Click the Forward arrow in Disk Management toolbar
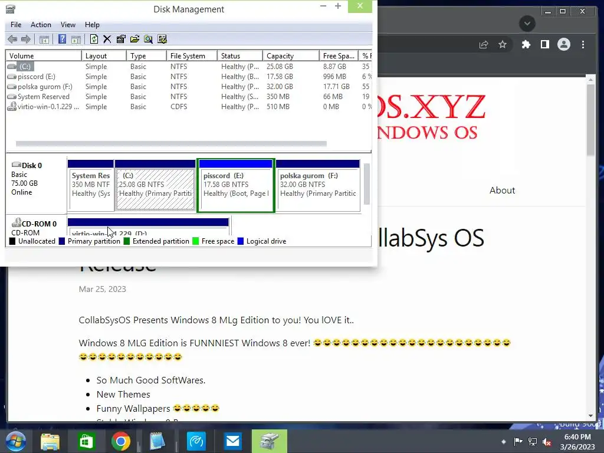604x453 pixels. point(26,39)
